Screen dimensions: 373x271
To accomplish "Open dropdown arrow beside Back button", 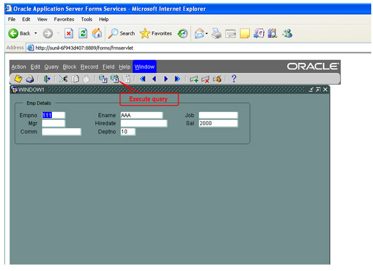I will [36, 34].
